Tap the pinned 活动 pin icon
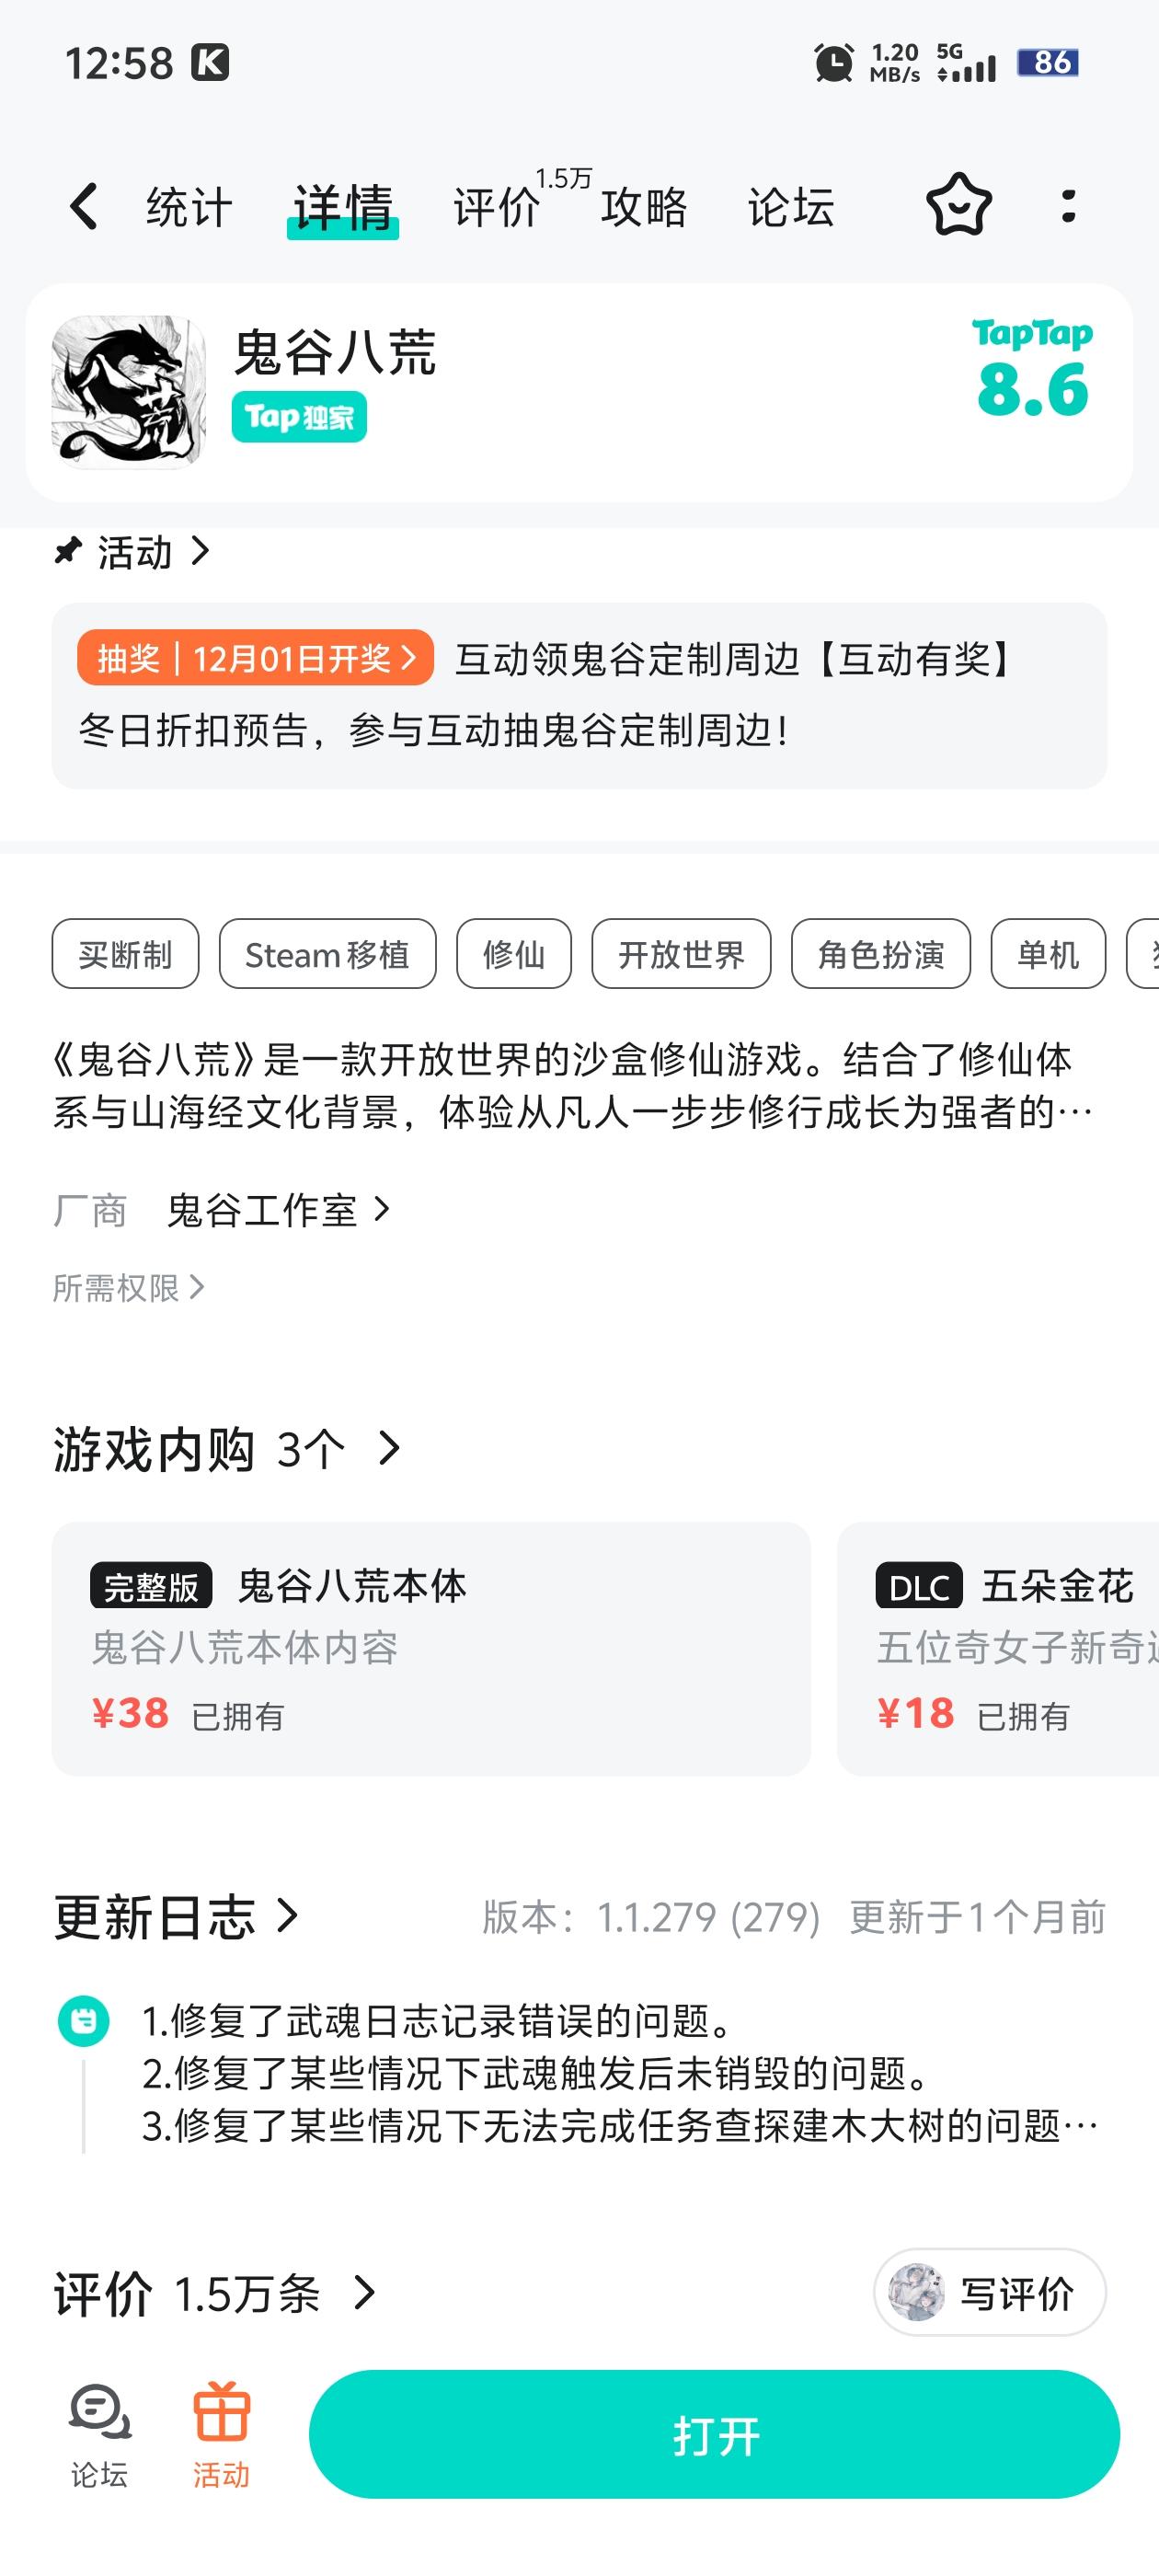1159x2576 pixels. 67,551
